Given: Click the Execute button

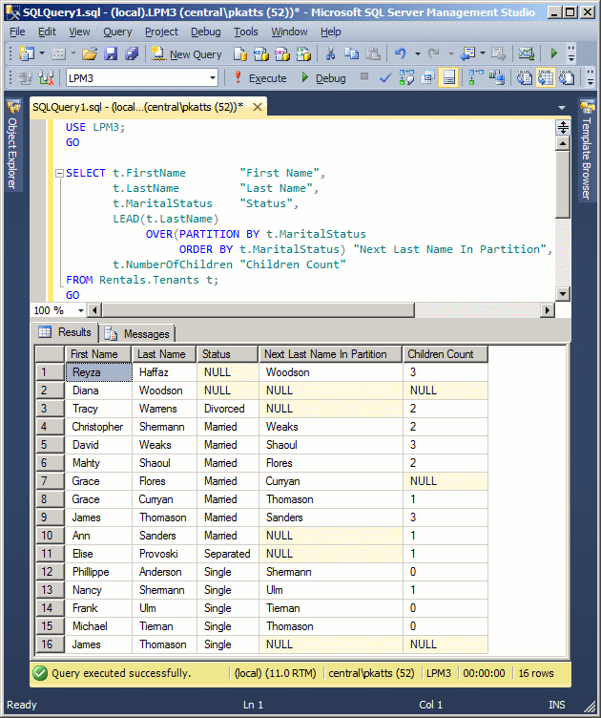Looking at the screenshot, I should click(260, 78).
